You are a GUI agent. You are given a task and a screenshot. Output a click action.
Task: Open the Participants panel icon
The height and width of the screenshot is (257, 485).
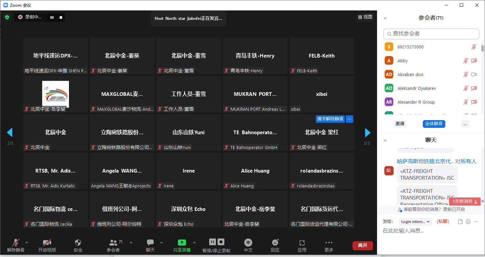coord(113,243)
